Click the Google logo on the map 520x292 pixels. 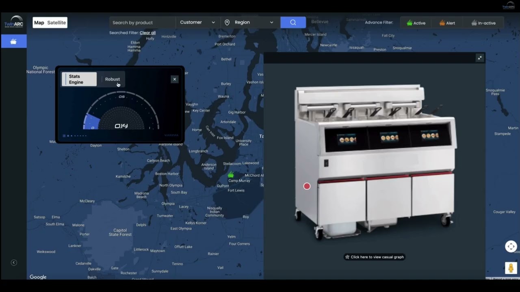click(38, 277)
